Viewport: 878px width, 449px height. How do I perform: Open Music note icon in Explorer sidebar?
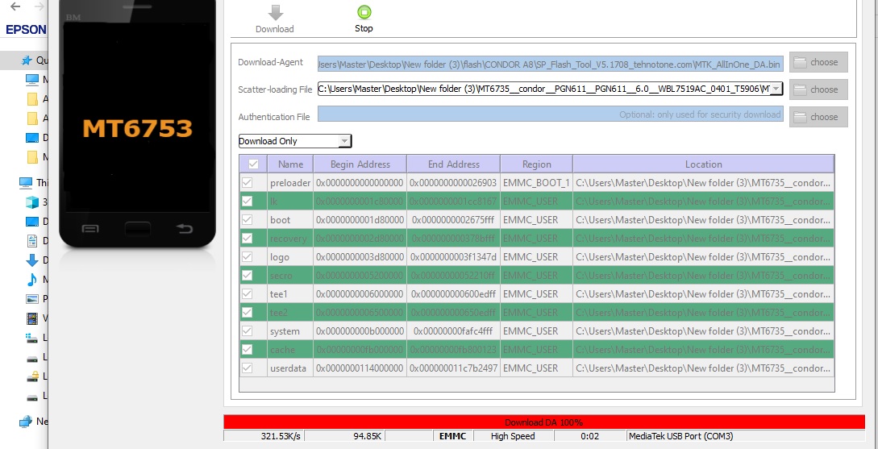(32, 280)
